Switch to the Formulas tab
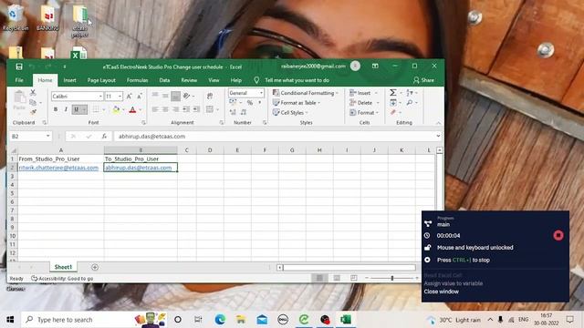The image size is (584, 328). 137,80
